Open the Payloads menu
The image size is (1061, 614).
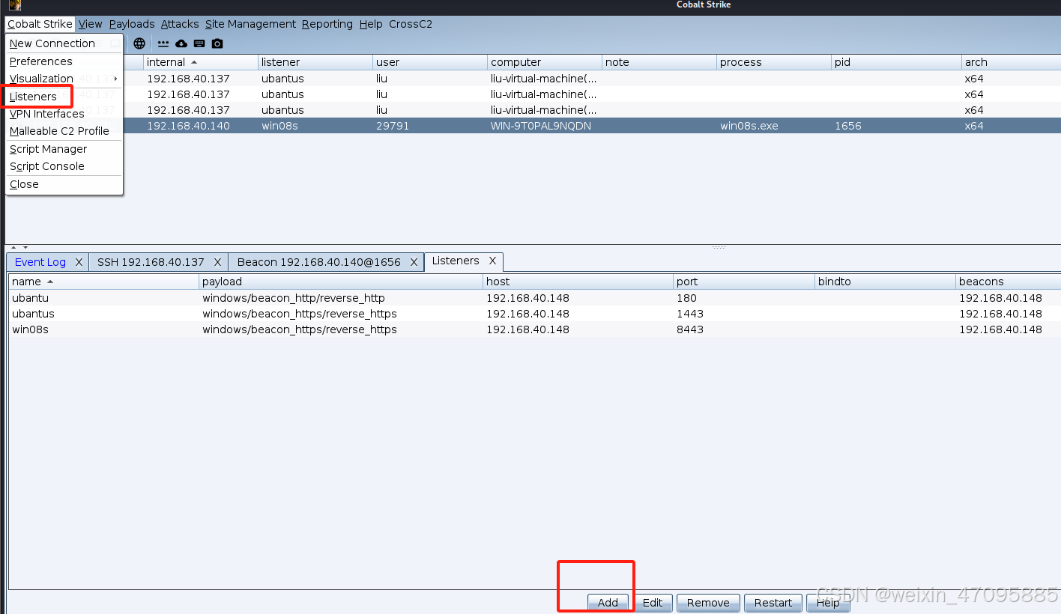[132, 24]
